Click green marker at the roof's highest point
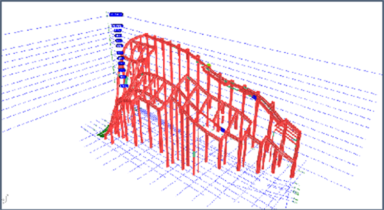384x210 pixels. (x=208, y=66)
